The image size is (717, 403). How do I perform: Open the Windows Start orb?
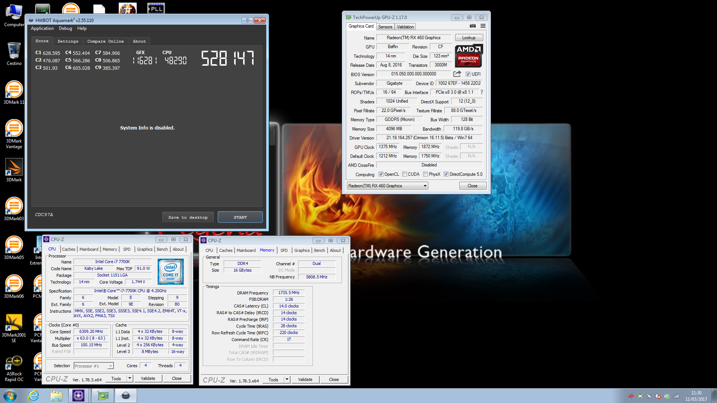tap(10, 396)
